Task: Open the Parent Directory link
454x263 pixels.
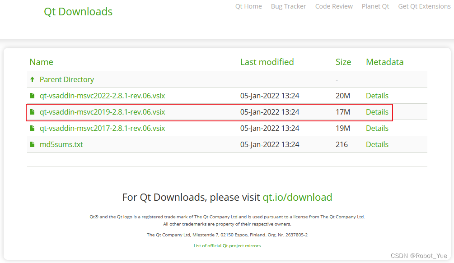Action: pos(66,79)
